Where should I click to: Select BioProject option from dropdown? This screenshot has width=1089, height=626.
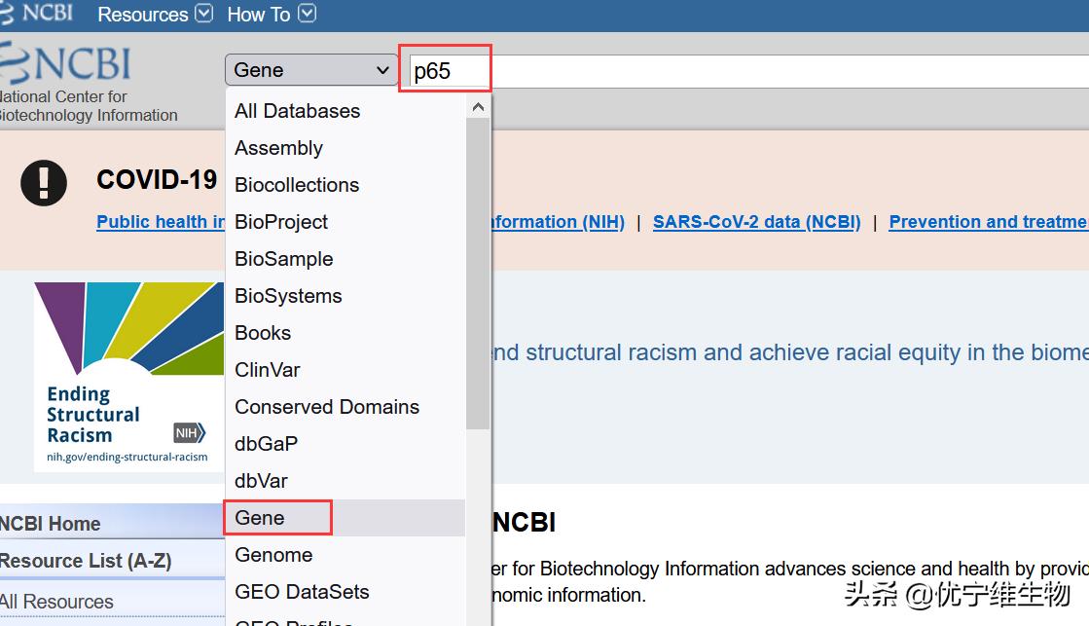(x=281, y=222)
